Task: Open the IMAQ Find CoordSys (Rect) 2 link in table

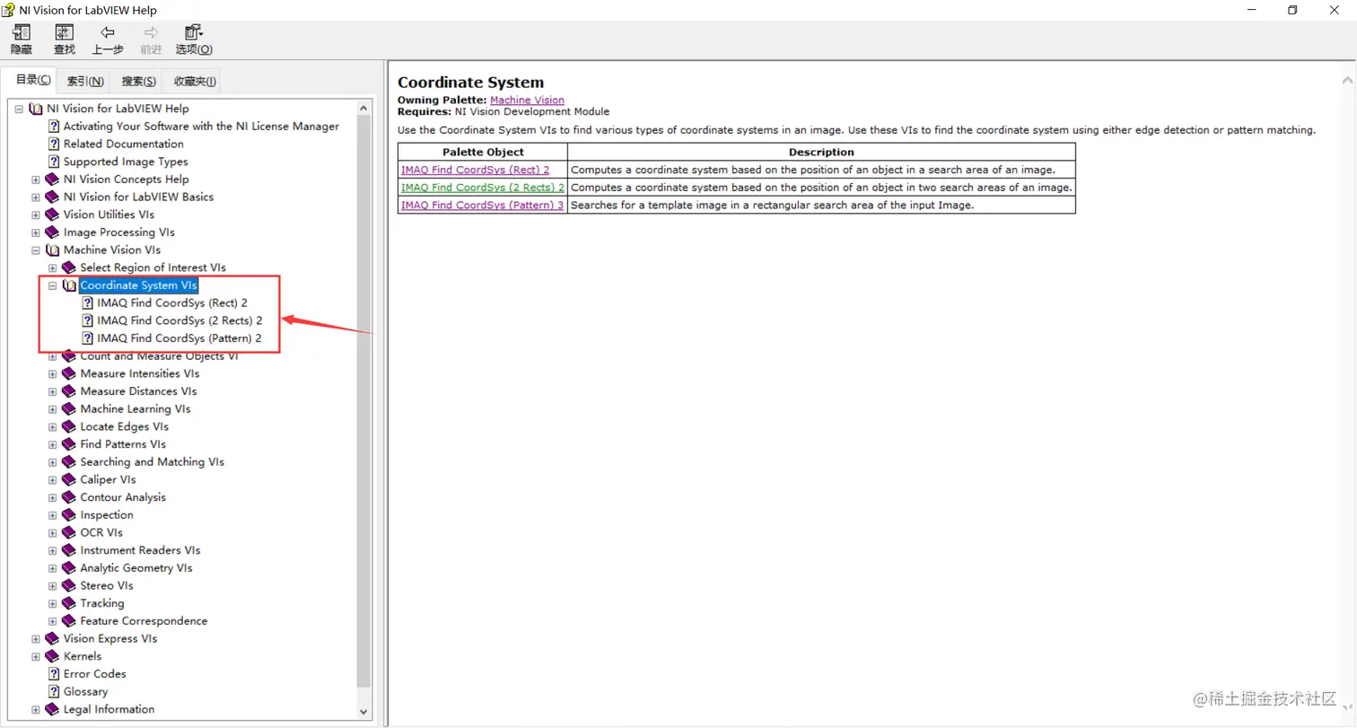Action: click(475, 170)
